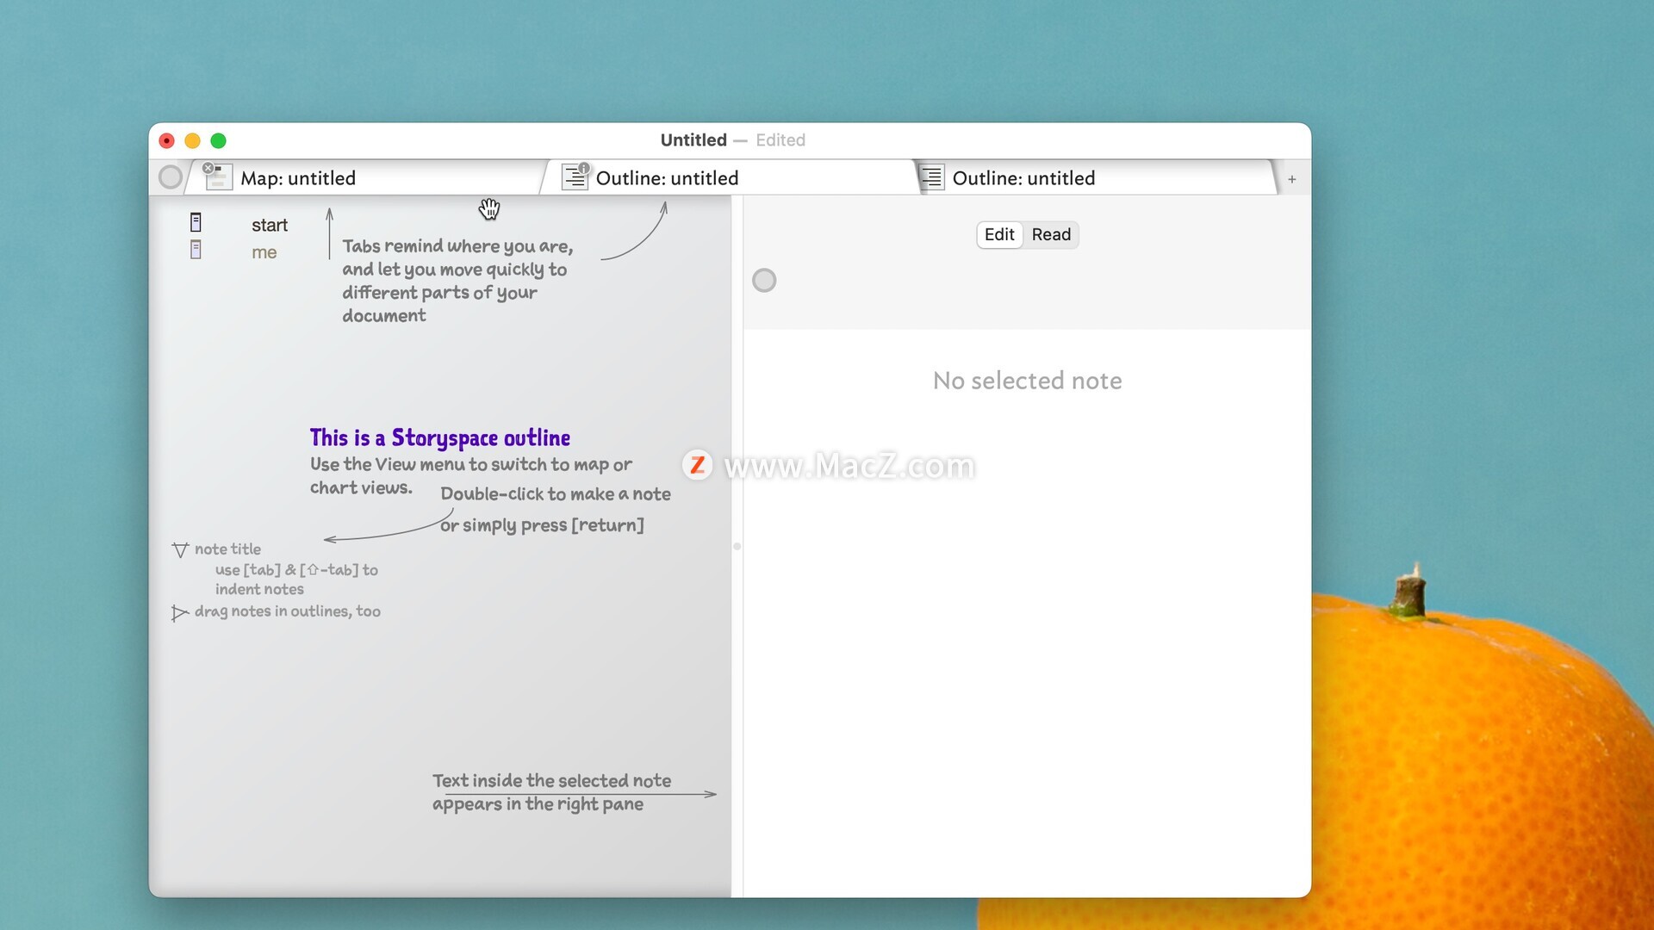Add a new tab with plus button

(1292, 179)
